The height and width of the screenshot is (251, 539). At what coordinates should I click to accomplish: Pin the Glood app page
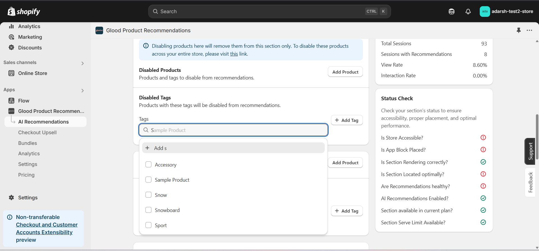(x=518, y=30)
